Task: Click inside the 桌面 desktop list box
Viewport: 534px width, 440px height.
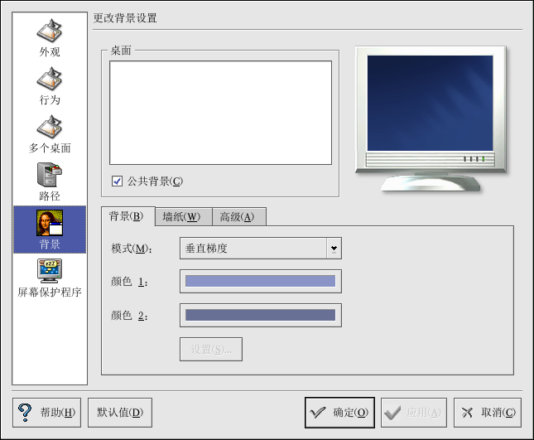Action: [220, 113]
